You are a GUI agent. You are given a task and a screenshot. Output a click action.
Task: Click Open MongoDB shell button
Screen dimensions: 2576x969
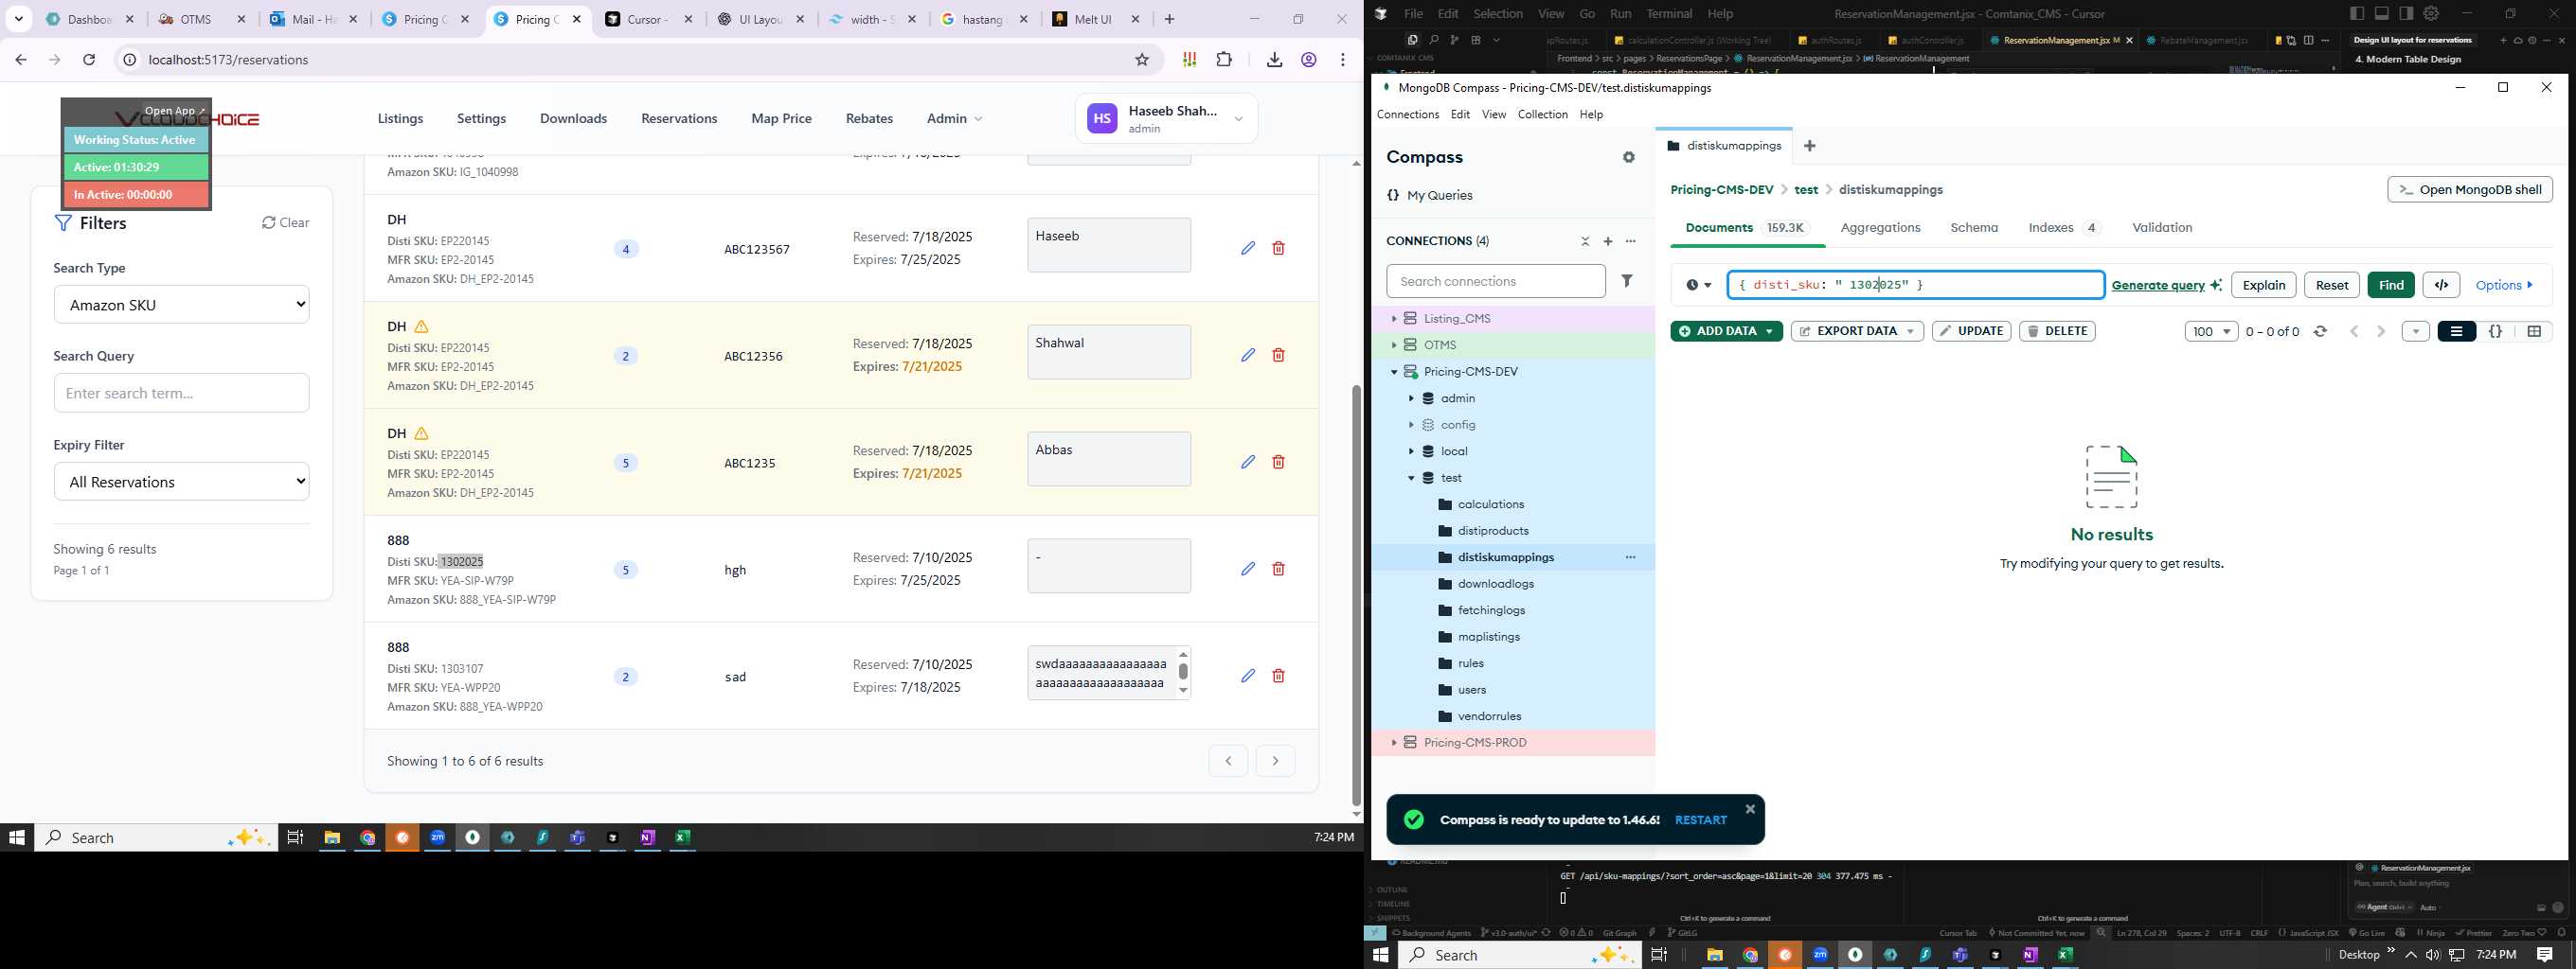[2470, 190]
